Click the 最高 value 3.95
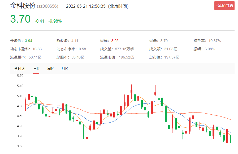 tap(115, 41)
